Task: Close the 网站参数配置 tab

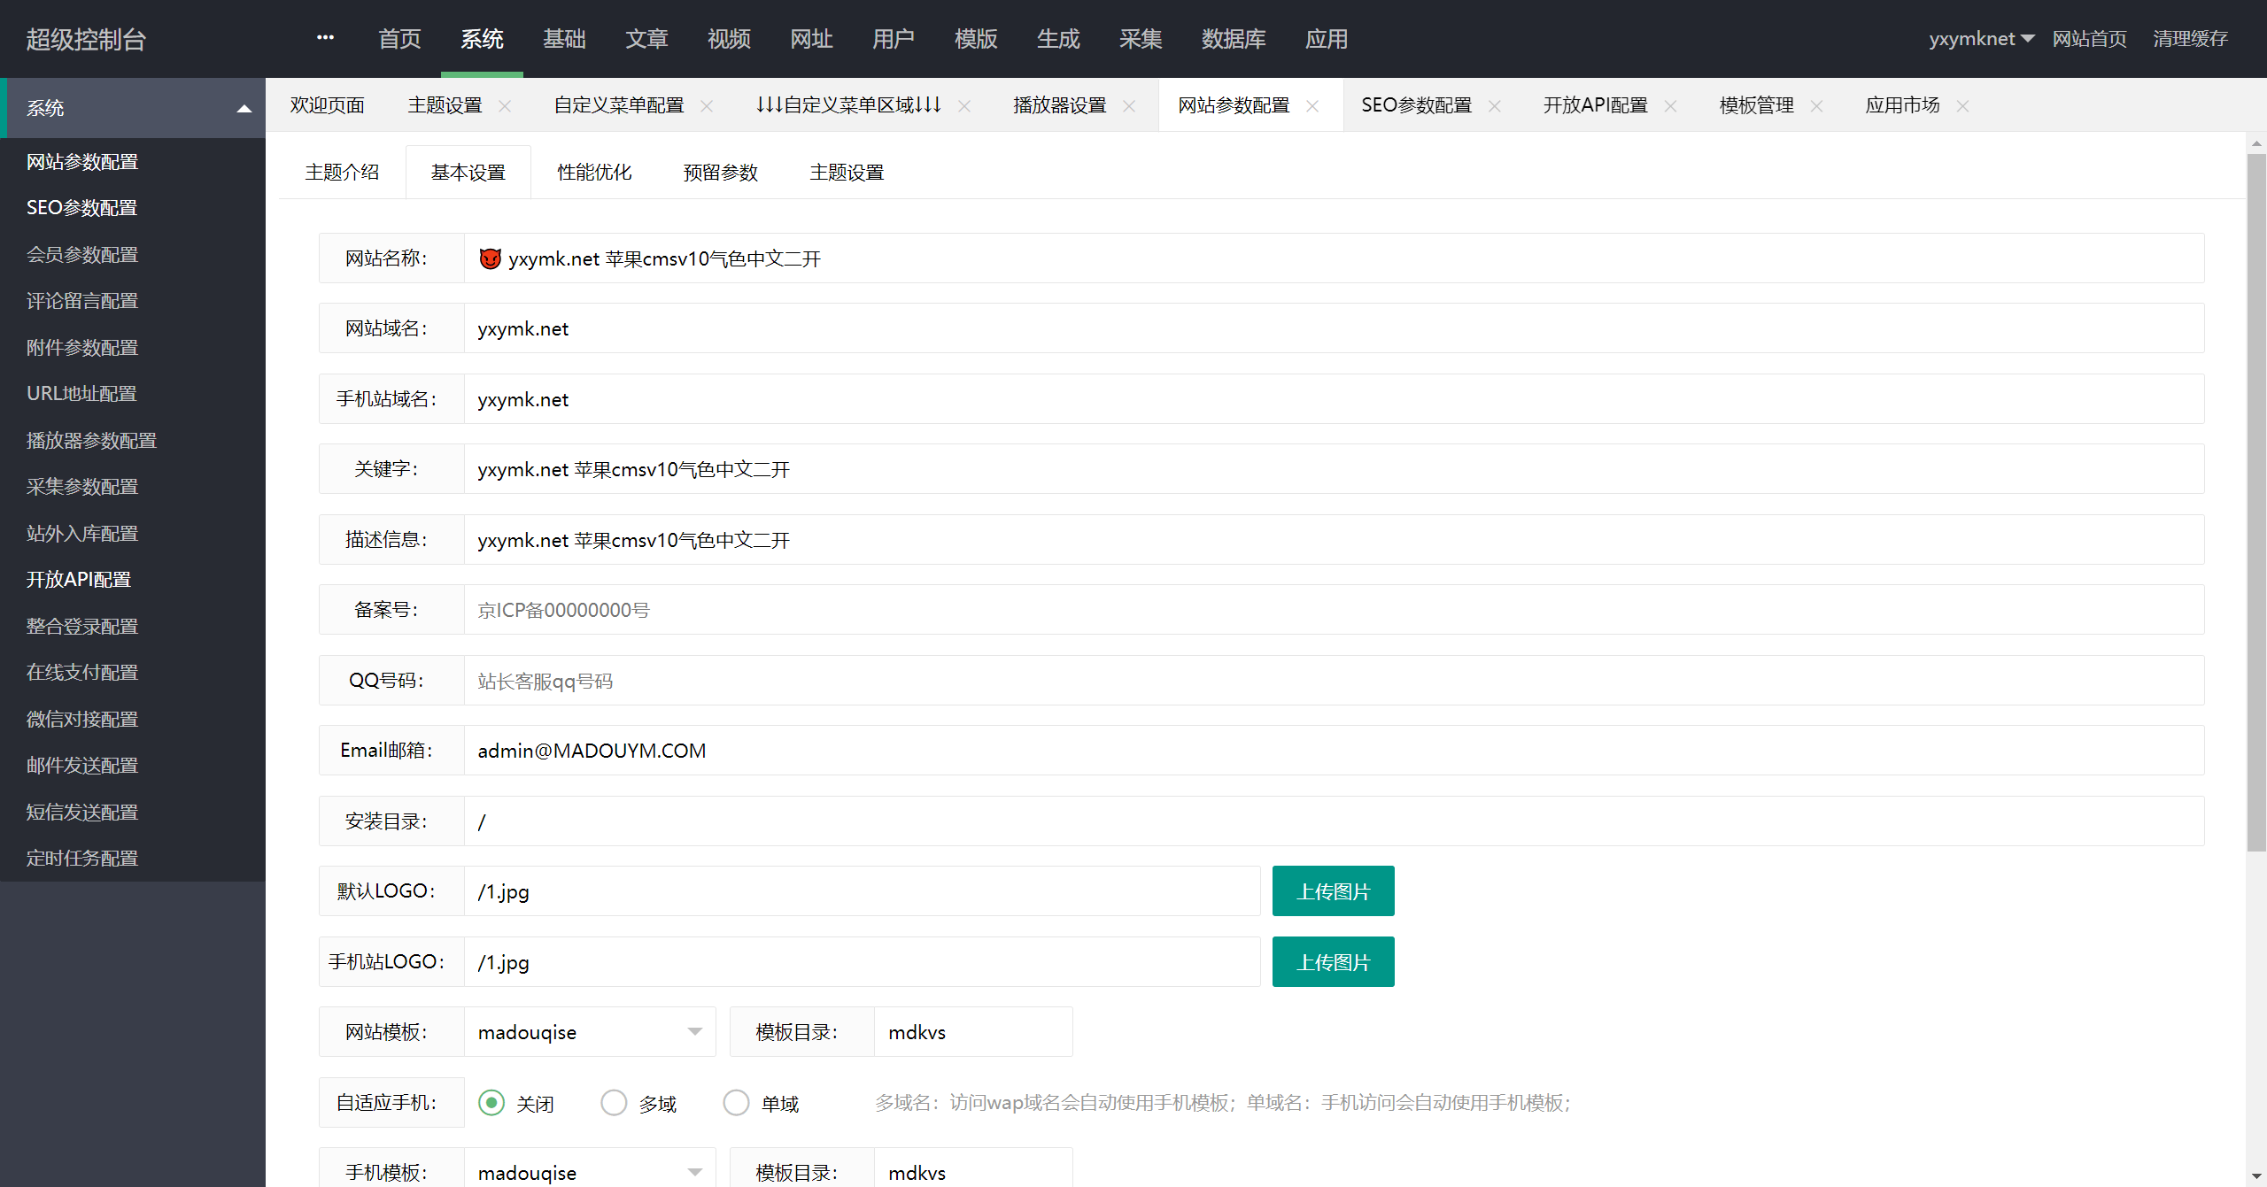Action: (1312, 106)
